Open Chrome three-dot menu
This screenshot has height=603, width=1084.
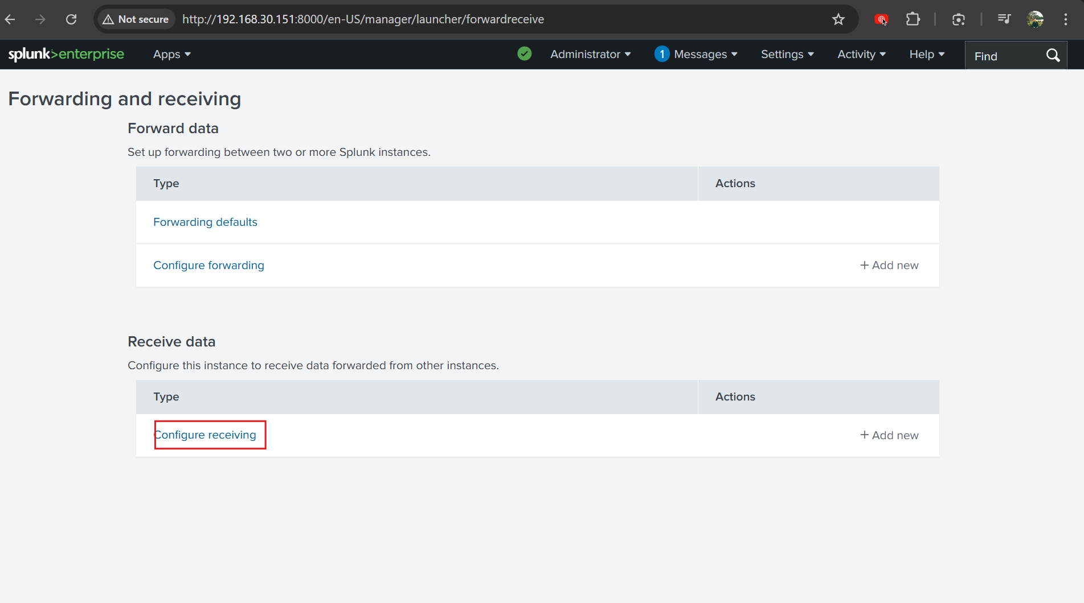1065,19
